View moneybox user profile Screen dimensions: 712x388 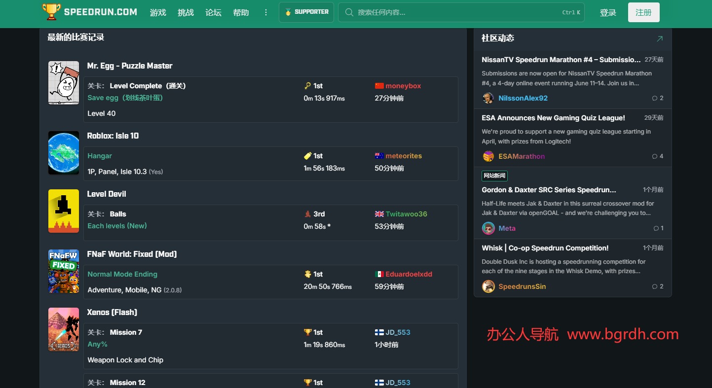(x=403, y=86)
